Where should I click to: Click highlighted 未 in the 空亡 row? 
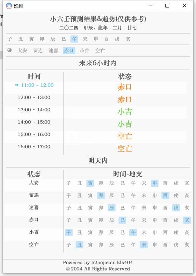point(144,245)
